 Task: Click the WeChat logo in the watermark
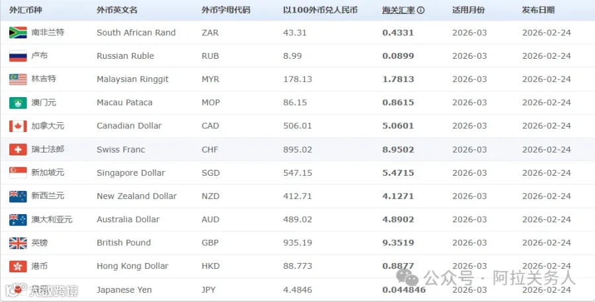coord(407,278)
